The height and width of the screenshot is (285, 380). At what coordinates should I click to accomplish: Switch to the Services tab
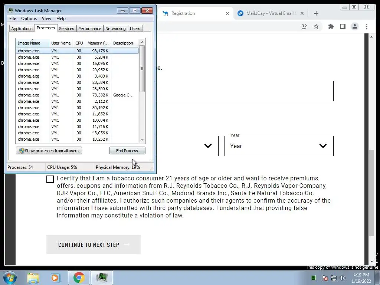[x=66, y=28]
